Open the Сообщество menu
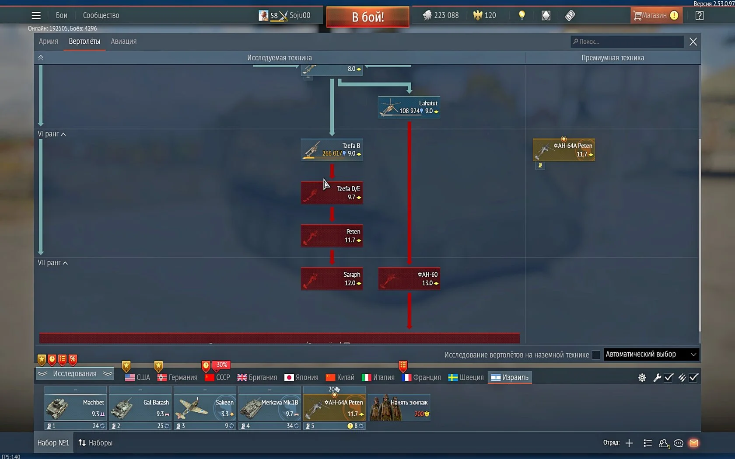 point(101,15)
